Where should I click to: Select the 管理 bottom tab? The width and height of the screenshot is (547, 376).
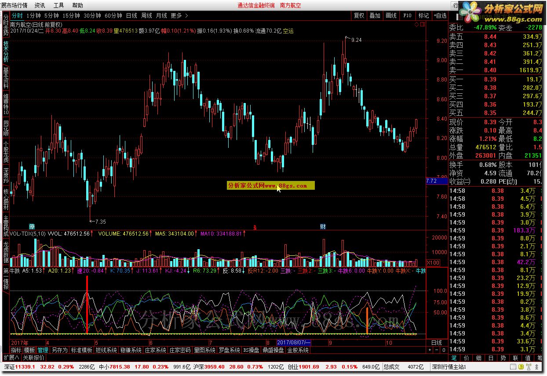pos(43,350)
